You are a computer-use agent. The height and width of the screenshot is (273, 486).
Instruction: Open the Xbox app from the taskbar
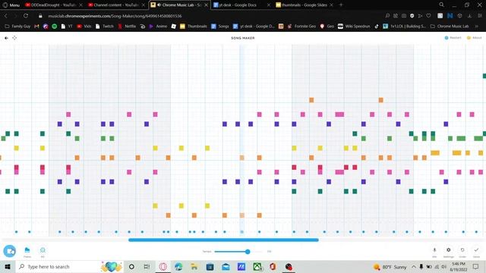[x=257, y=266]
